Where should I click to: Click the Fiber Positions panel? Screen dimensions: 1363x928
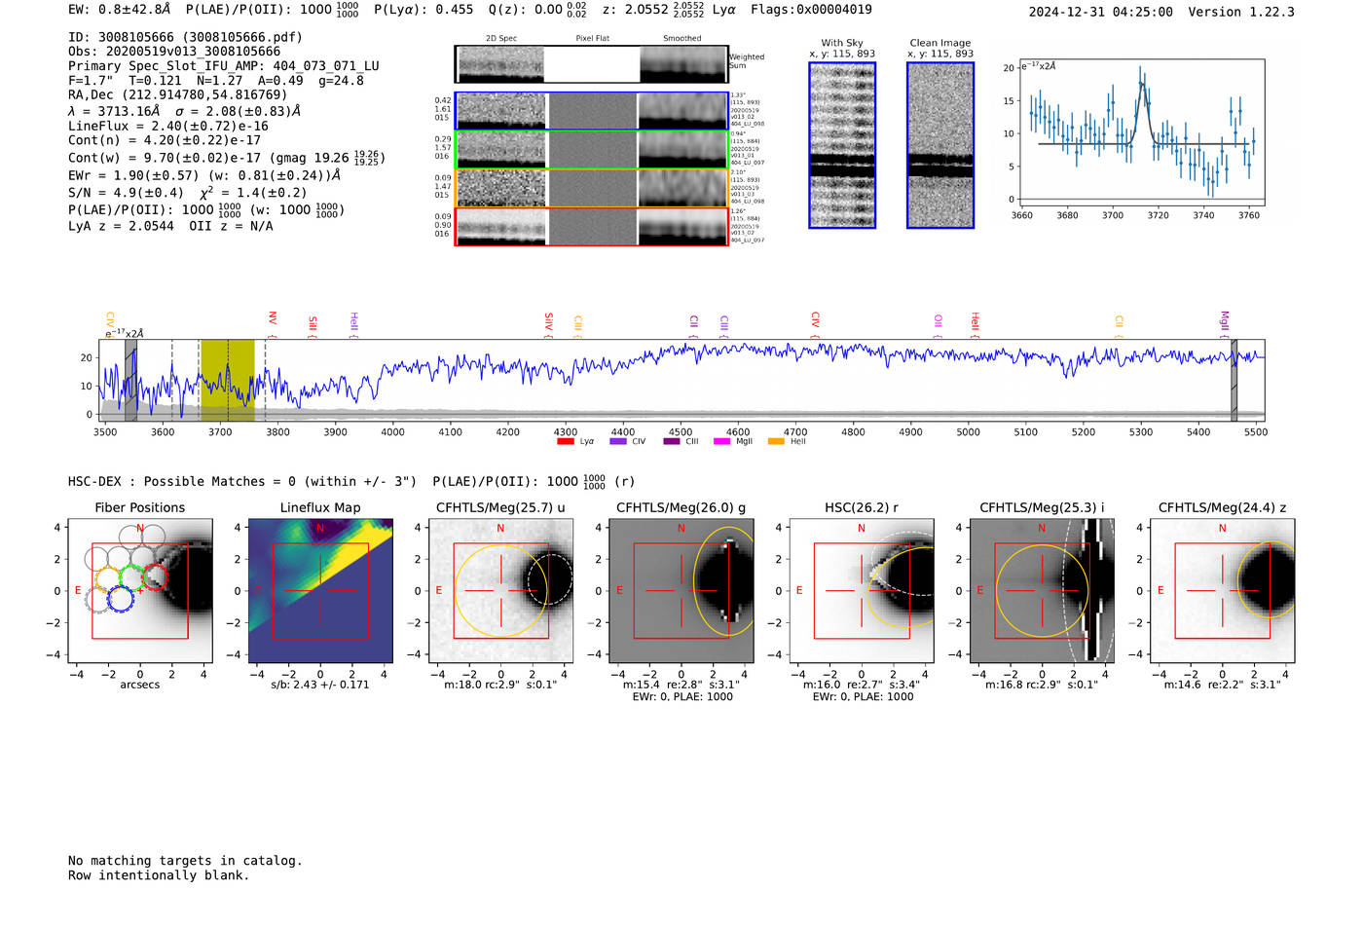click(140, 591)
